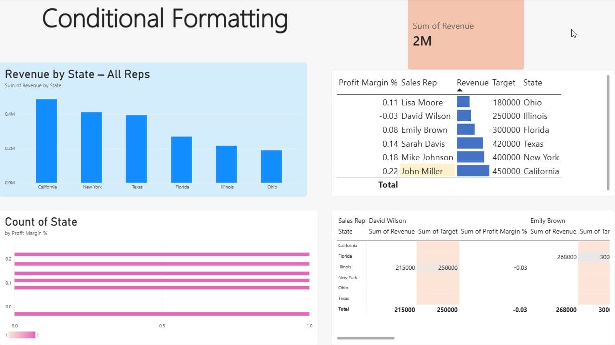Click the California bar in revenue chart
This screenshot has height=345, width=615.
46,141
